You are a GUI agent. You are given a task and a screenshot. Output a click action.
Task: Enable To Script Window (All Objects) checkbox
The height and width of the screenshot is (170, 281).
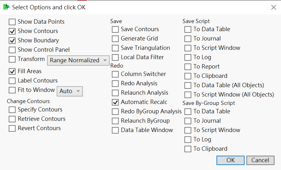pyautogui.click(x=188, y=95)
